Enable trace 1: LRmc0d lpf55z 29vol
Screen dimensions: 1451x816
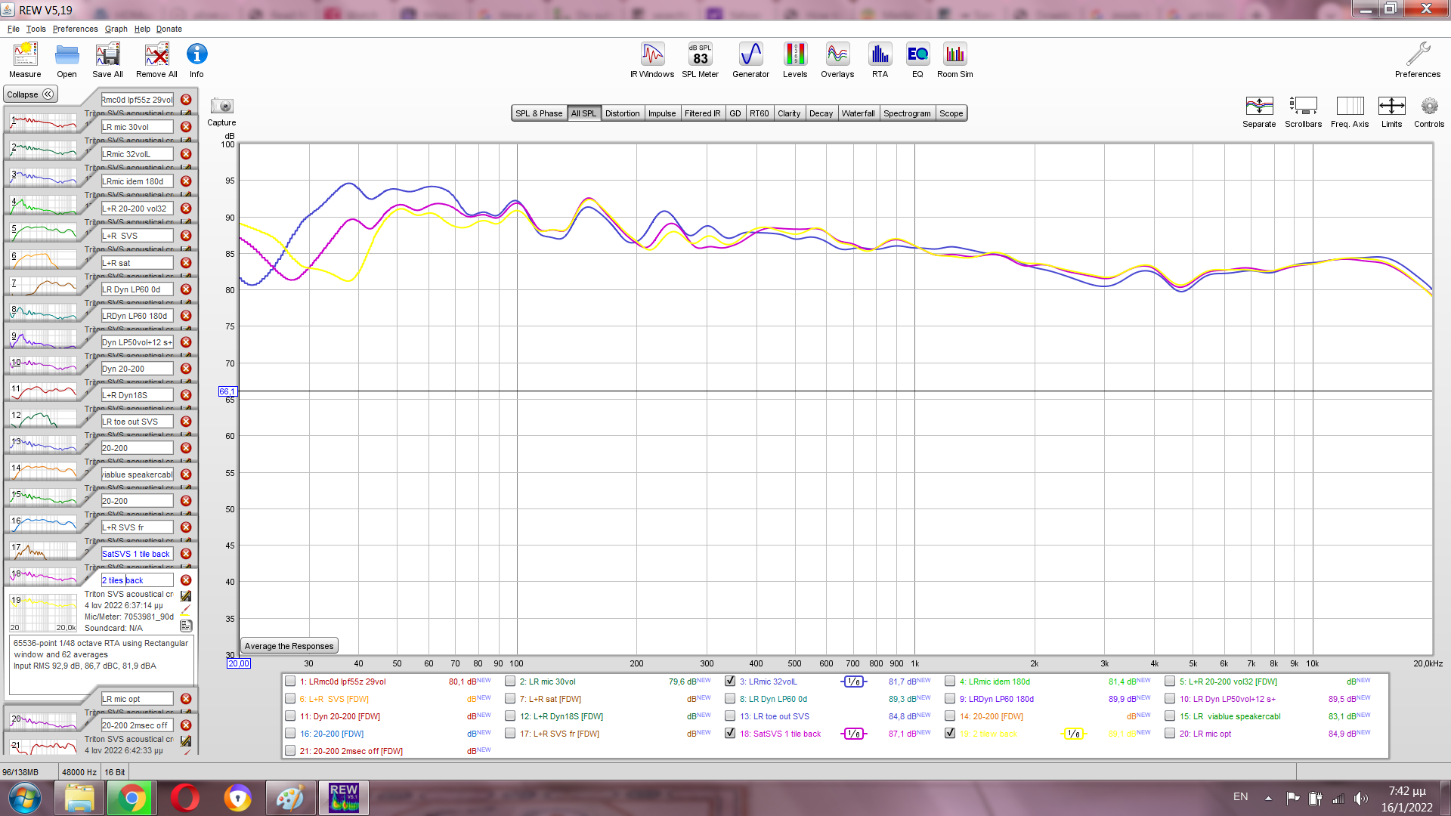tap(290, 682)
